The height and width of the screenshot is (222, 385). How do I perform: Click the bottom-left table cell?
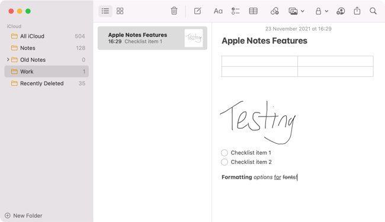click(259, 72)
